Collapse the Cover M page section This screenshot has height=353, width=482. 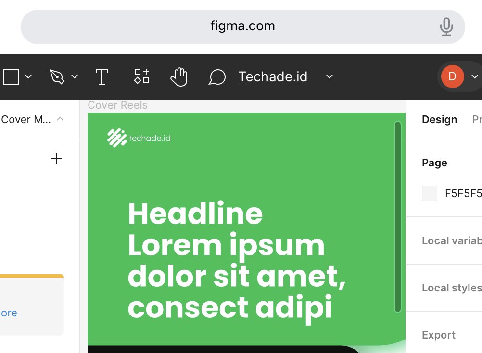click(x=60, y=119)
